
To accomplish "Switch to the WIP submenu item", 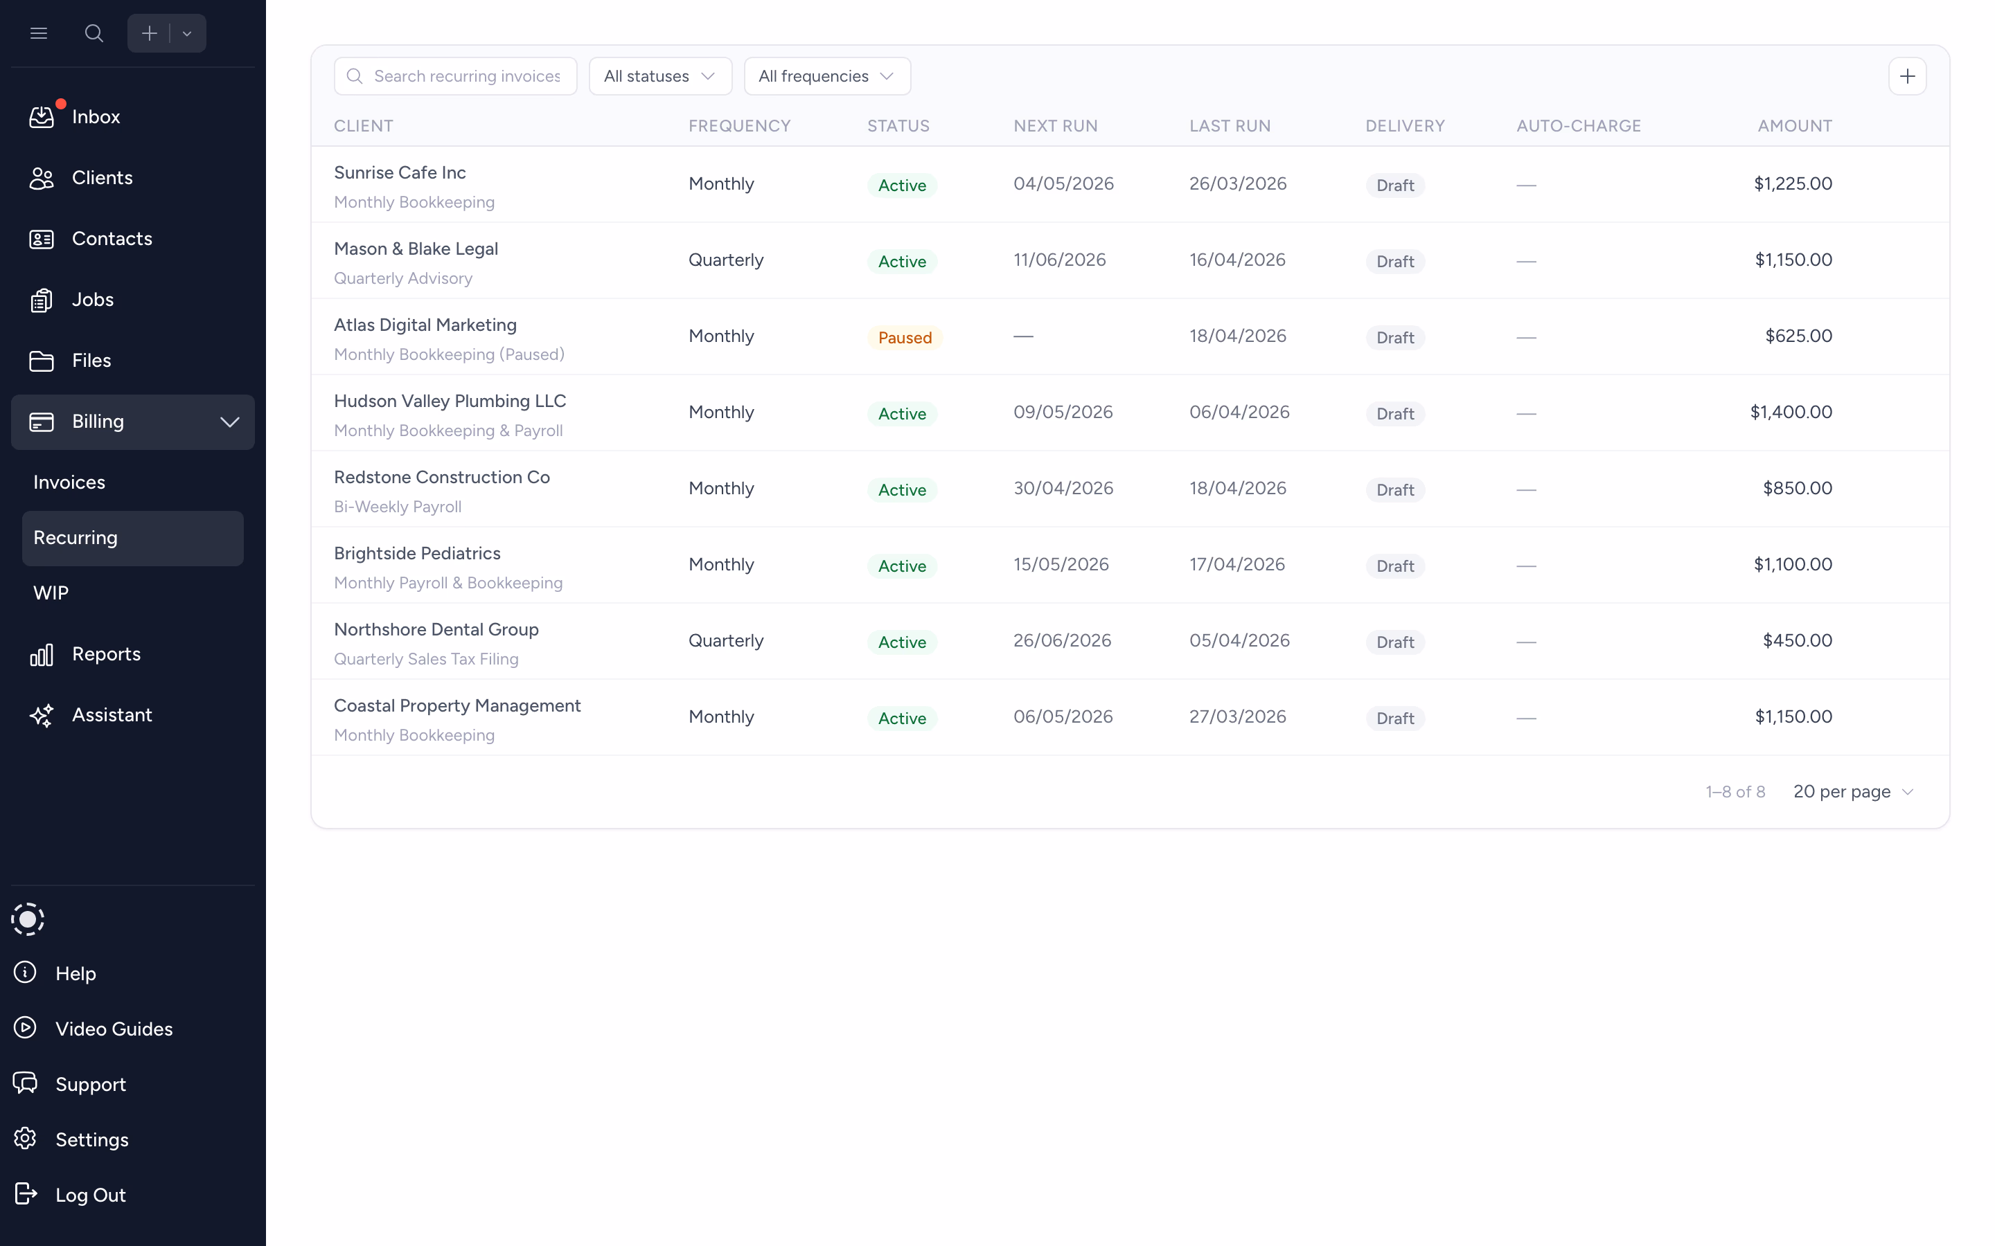I will pos(51,593).
